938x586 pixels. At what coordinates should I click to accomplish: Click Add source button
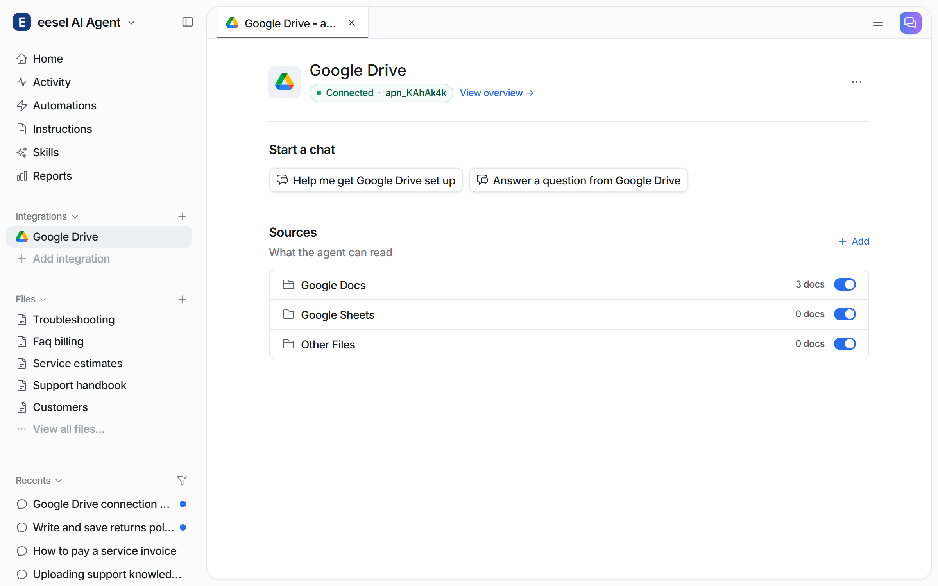(x=854, y=241)
